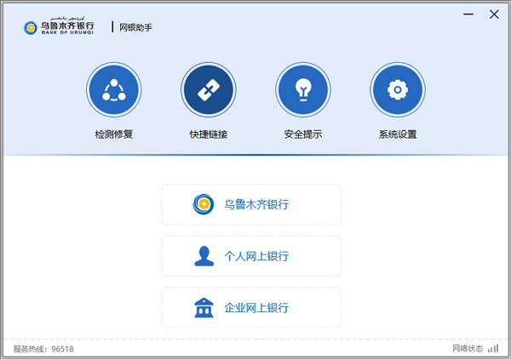
Task: Open the 个人网上银行 personal banking link
Action: click(x=251, y=256)
